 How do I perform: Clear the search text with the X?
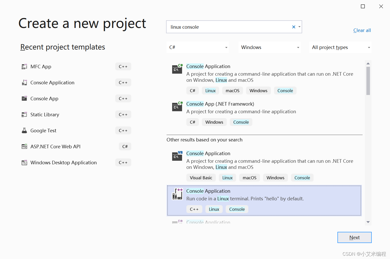(294, 27)
